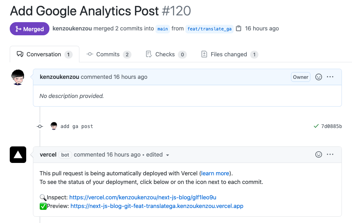Image resolution: width=352 pixels, height=223 pixels.
Task: Click the Vercel triangle avatar
Action: 18,155
